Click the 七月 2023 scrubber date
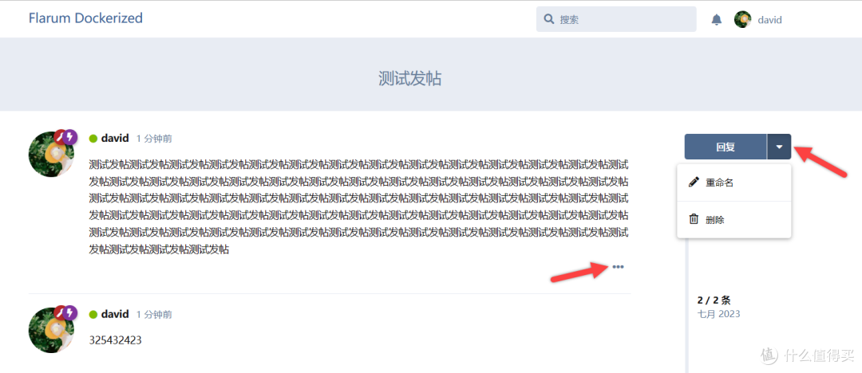The image size is (862, 373). (718, 314)
